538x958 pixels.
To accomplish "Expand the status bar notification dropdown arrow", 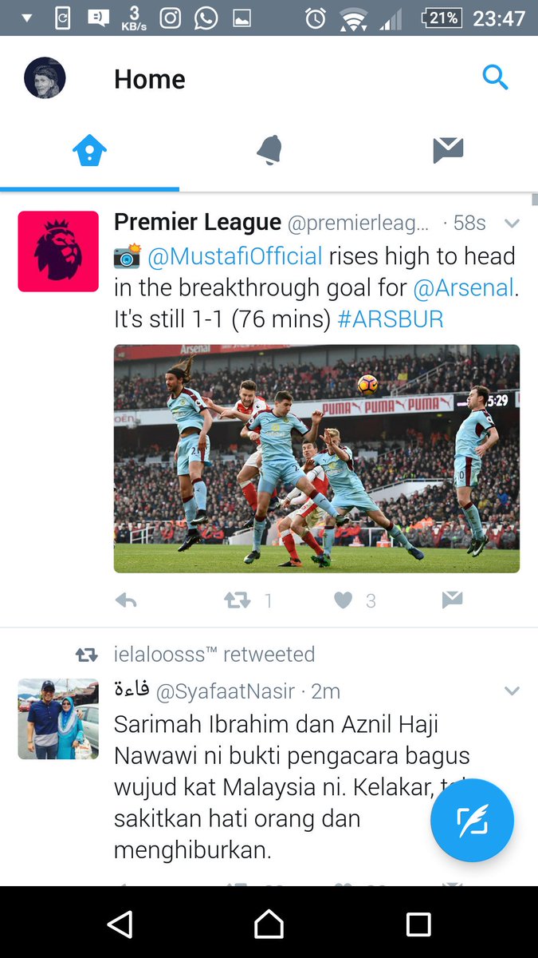I will (27, 18).
